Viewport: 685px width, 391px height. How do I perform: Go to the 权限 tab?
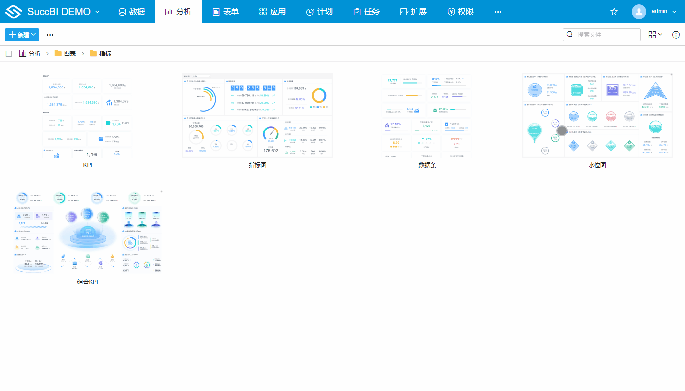[460, 12]
